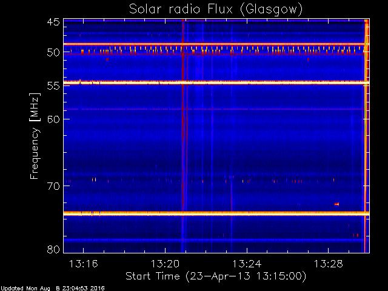The width and height of the screenshot is (388, 291).
Task: Click the small bright spot near 13:28
Action: point(336,204)
